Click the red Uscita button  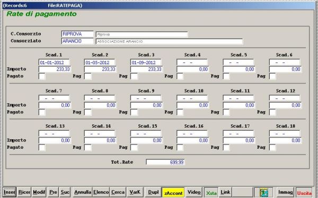click(x=304, y=193)
